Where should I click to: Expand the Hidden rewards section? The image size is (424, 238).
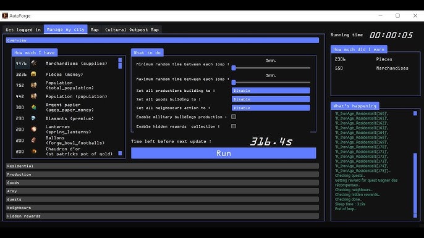click(162, 216)
